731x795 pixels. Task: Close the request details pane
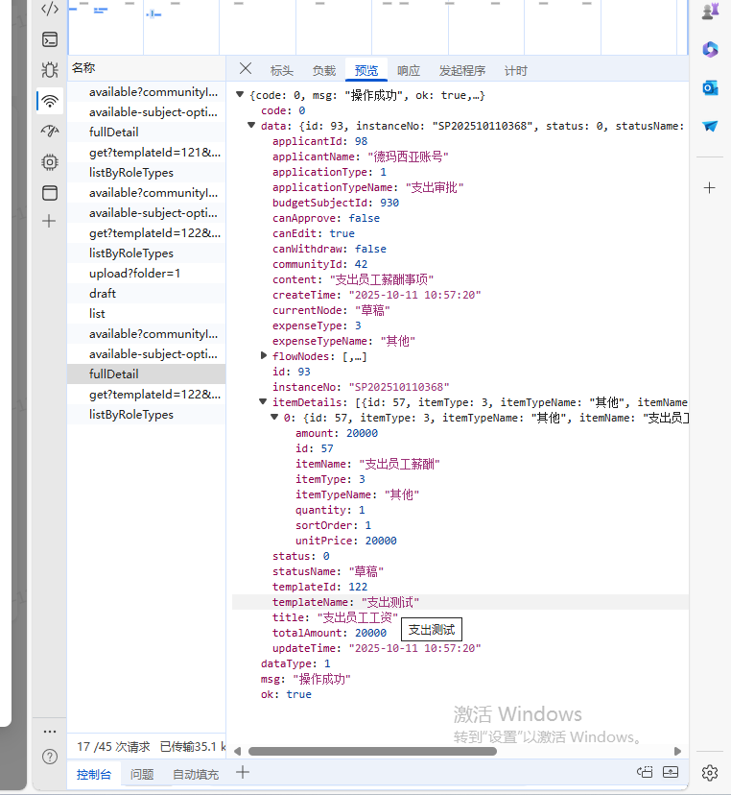[246, 69]
